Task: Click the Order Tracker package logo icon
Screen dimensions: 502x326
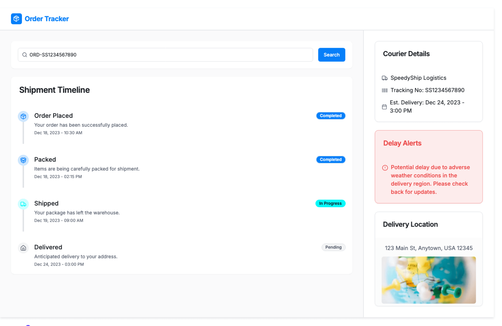Action: [16, 19]
